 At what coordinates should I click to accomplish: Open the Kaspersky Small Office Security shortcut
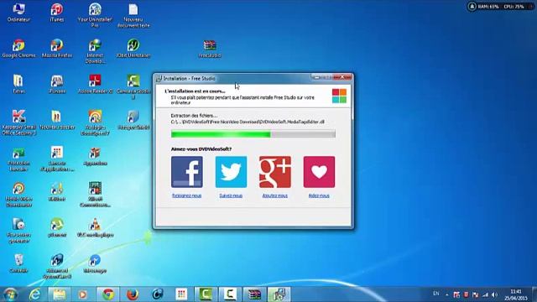(18, 122)
